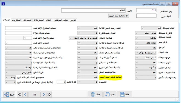Open the طريقة الدفع dropdown
This screenshot has width=181, height=103.
click(x=18, y=72)
